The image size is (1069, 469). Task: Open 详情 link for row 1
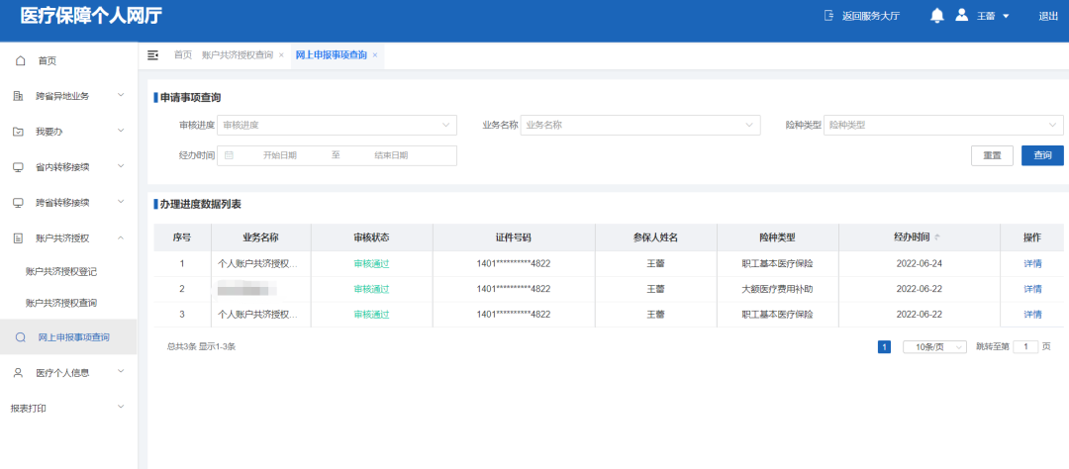click(x=1032, y=264)
